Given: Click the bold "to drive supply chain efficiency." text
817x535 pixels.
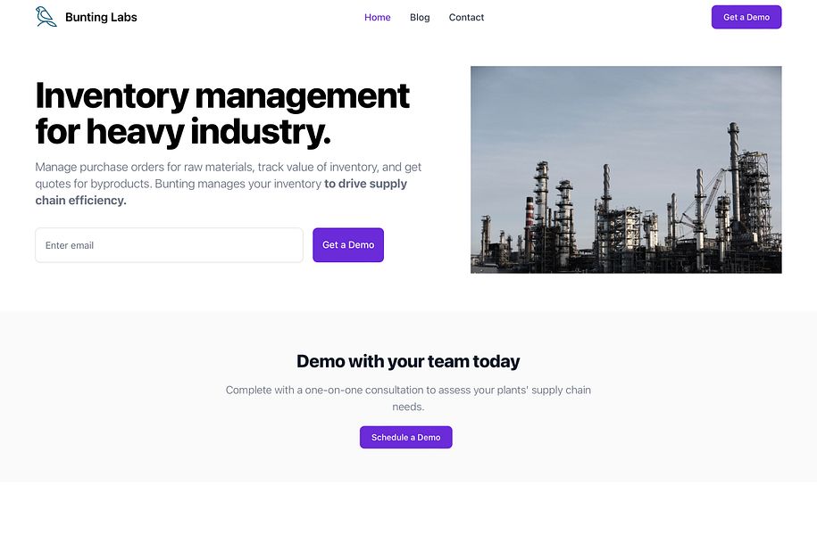Looking at the screenshot, I should pos(221,192).
